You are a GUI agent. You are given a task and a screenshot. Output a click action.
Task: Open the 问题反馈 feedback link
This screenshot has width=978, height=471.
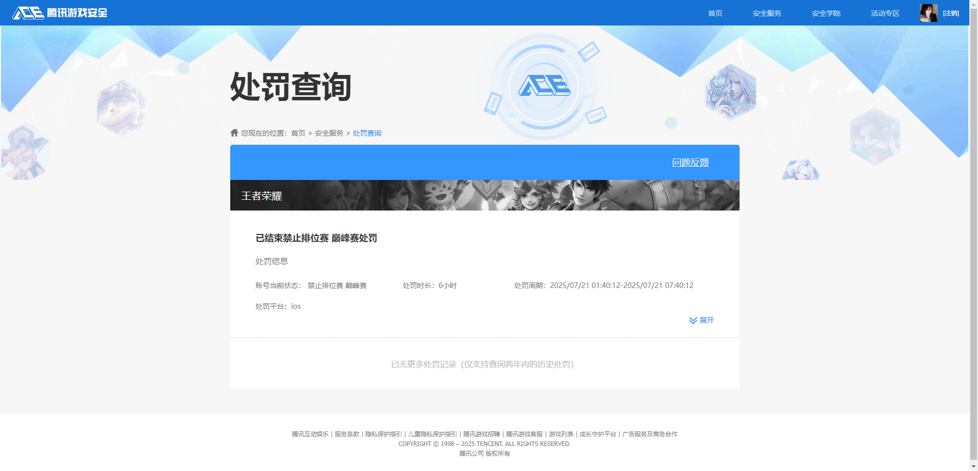click(x=690, y=162)
